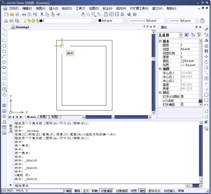Open the 文件(F) menu
The image size is (211, 194).
pyautogui.click(x=14, y=8)
